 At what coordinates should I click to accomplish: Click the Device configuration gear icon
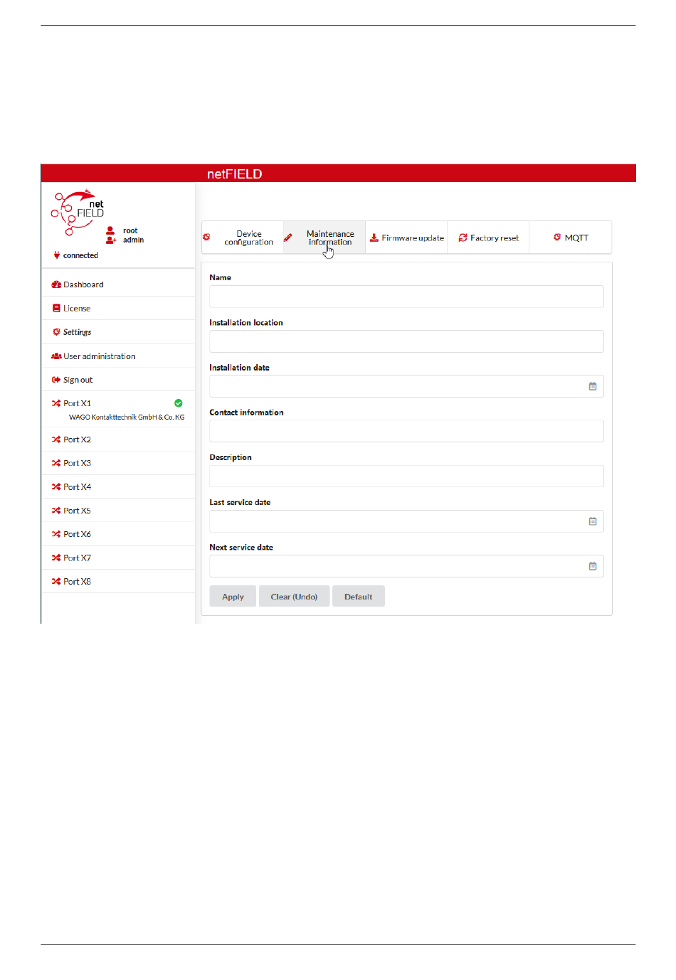206,237
